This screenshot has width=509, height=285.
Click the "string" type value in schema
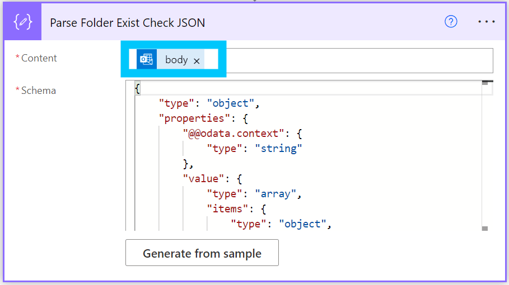(x=278, y=149)
